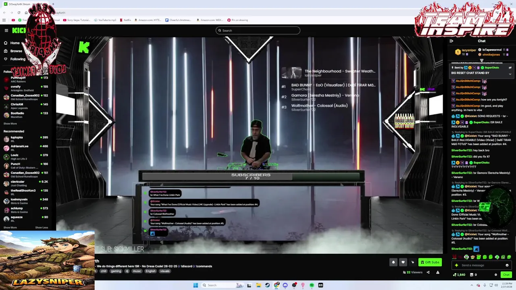Open theRealShooKon3 recommended channel

click(x=26, y=192)
